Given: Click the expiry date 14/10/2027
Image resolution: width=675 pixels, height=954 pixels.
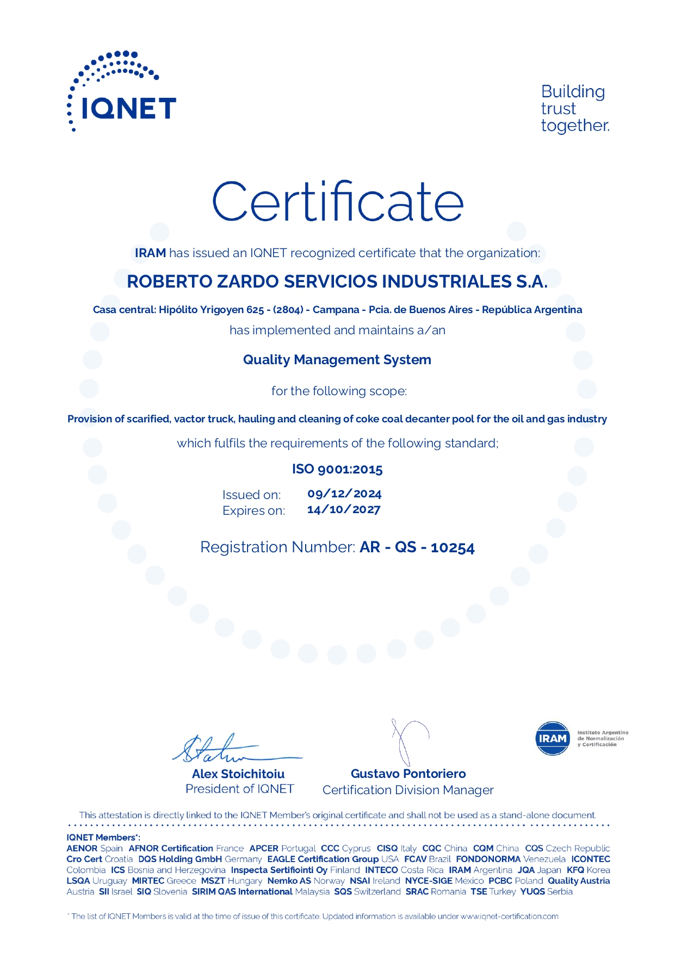Looking at the screenshot, I should [x=344, y=510].
